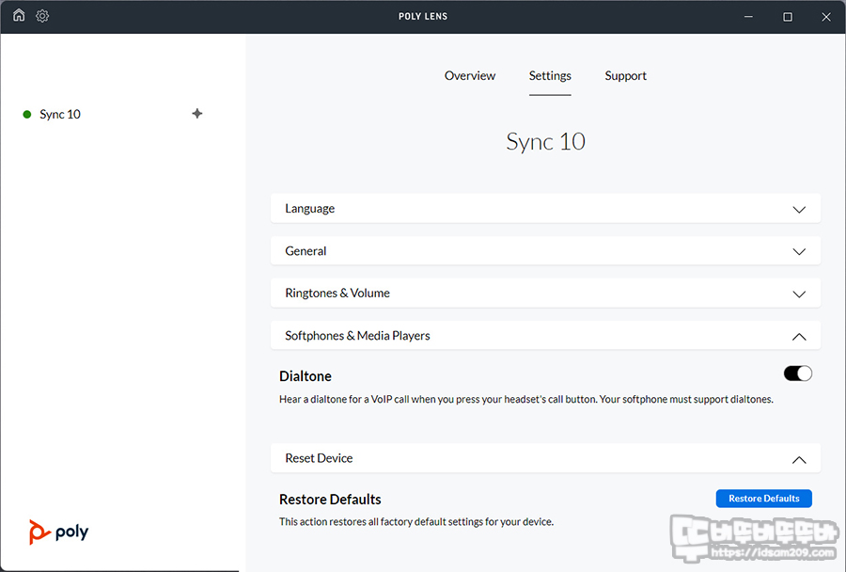Minimize the Poly Lens window
Screen dimensions: 846x572
pos(748,17)
